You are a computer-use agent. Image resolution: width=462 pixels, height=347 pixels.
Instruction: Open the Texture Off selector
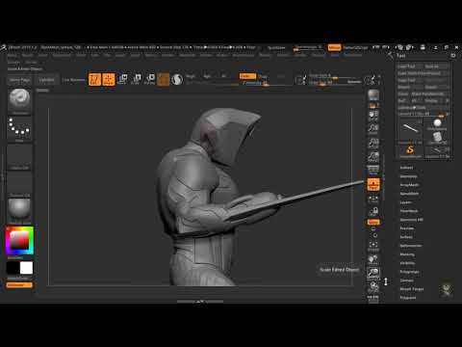pyautogui.click(x=19, y=183)
